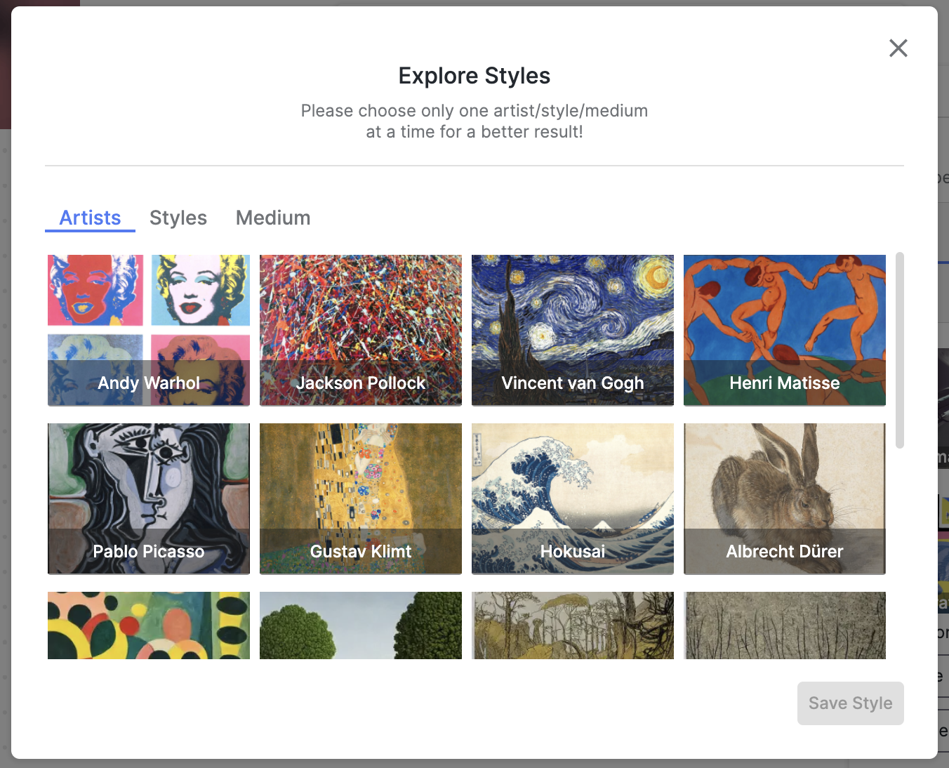The height and width of the screenshot is (768, 949).
Task: Close the Explore Styles dialog
Action: [898, 48]
